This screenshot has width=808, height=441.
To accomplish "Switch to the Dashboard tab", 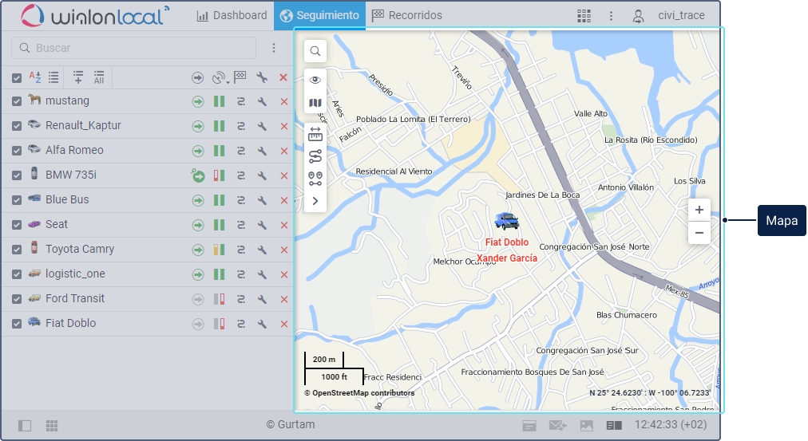I will [x=232, y=15].
